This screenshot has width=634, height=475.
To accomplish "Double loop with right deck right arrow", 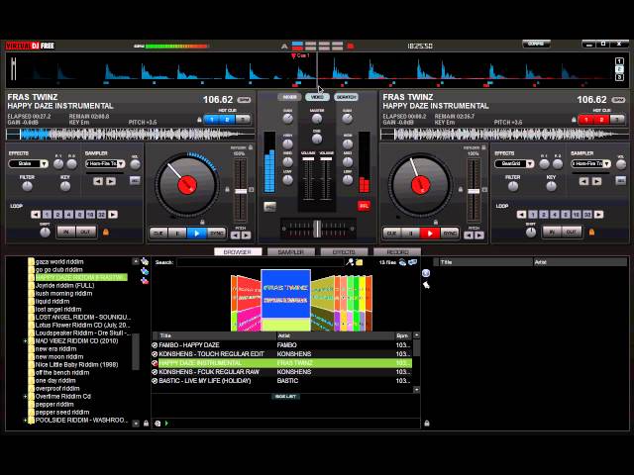I will [598, 215].
